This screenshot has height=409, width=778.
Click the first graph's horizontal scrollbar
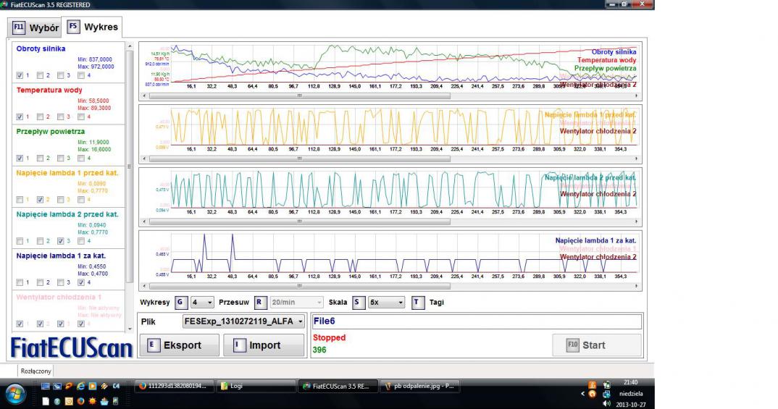click(x=299, y=96)
